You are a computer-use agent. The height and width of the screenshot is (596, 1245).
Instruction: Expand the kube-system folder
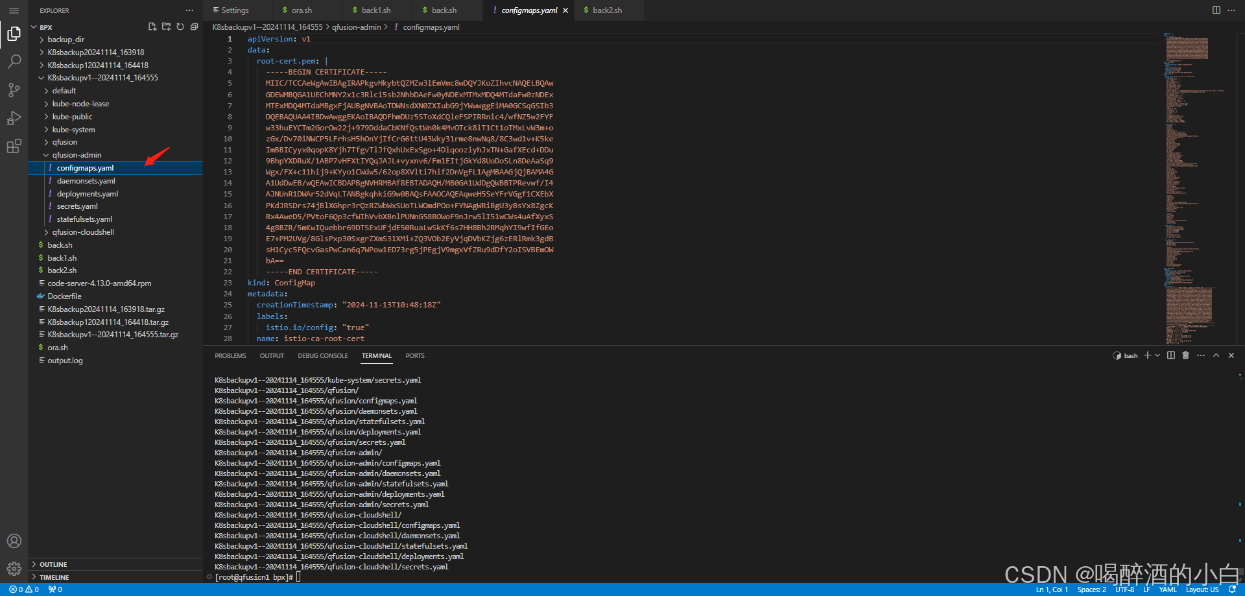[73, 130]
